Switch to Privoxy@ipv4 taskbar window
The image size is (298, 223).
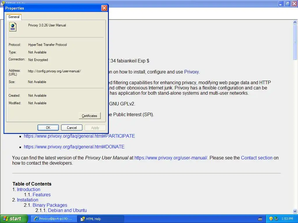pos(54,219)
